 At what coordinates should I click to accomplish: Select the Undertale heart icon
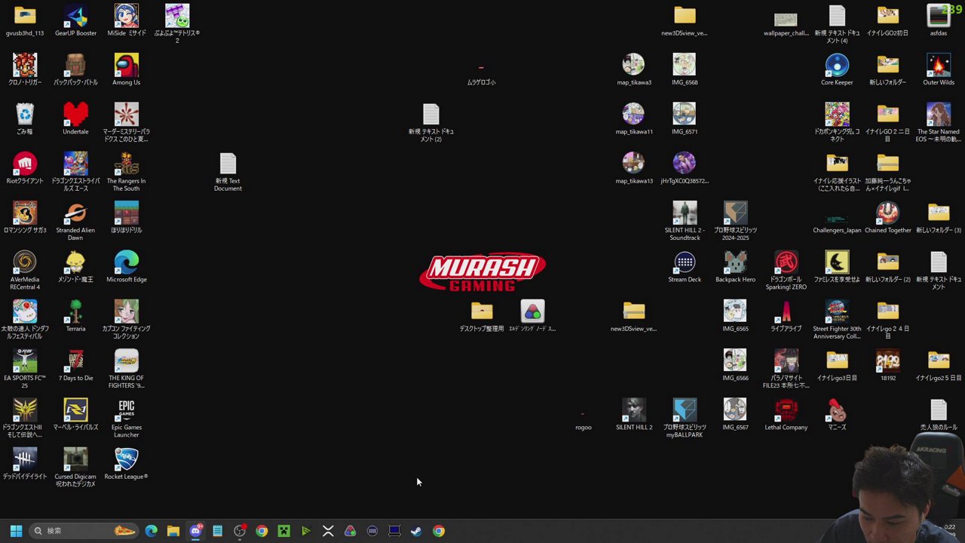pos(75,115)
